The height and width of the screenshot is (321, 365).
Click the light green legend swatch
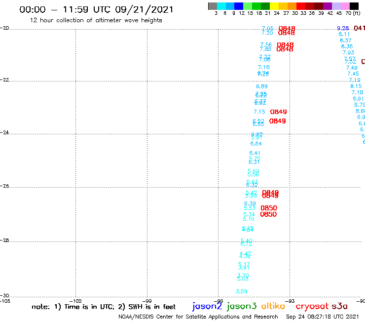pos(248,6)
